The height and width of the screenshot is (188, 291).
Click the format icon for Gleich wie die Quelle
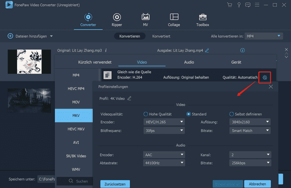click(x=107, y=75)
